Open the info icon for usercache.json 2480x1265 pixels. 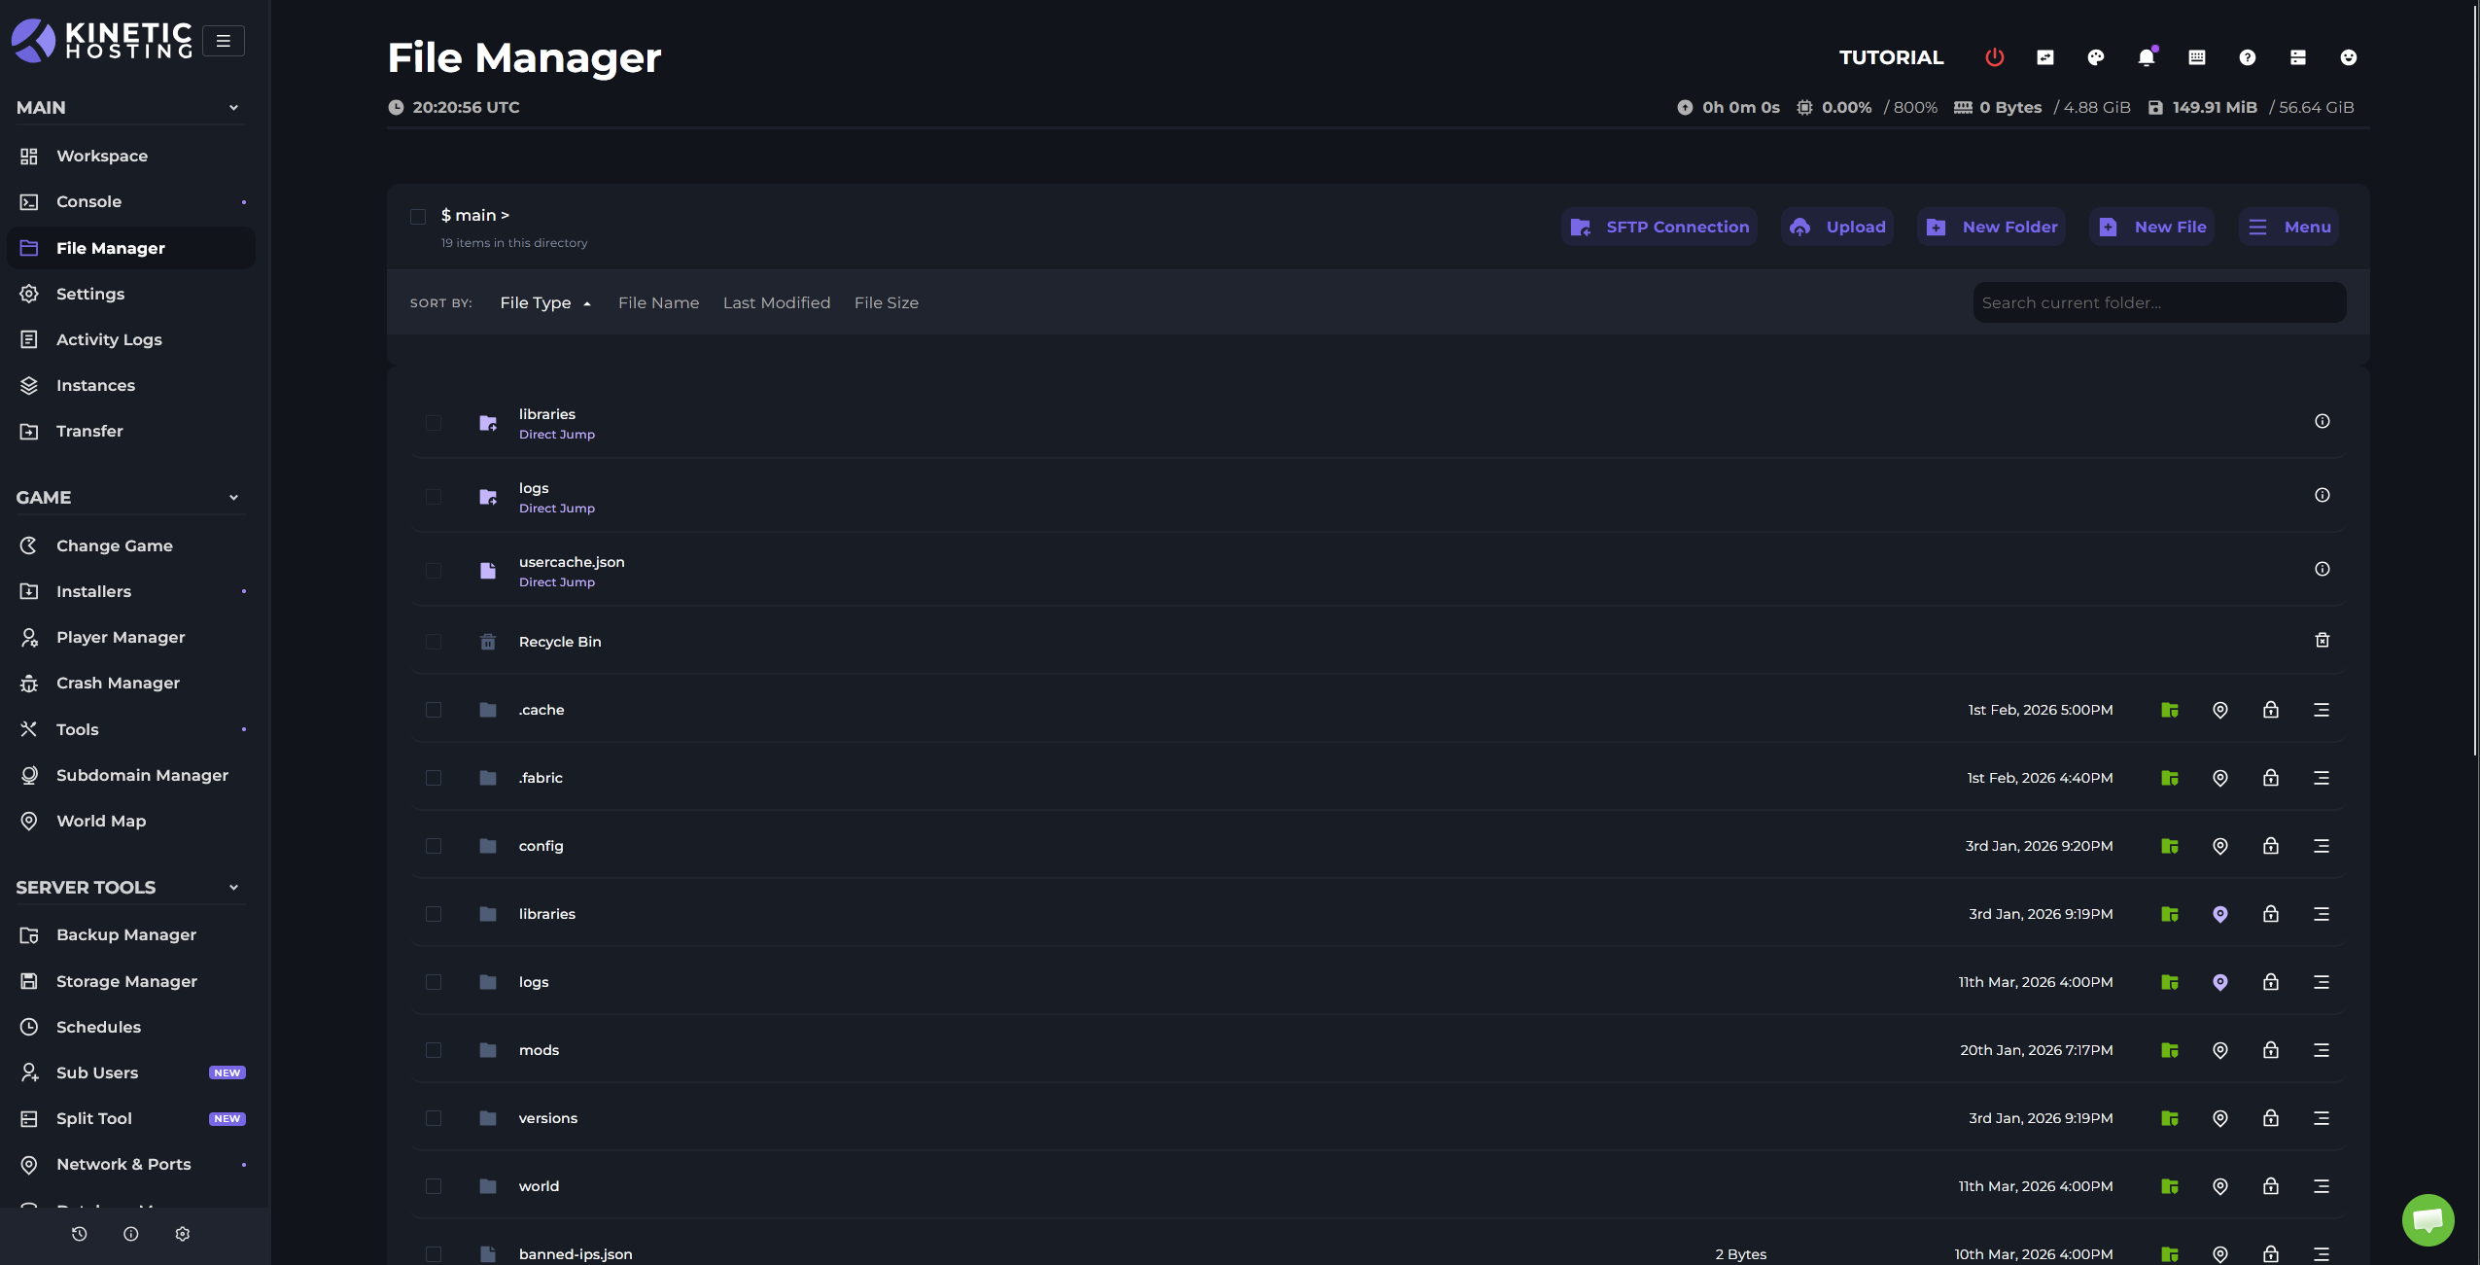click(x=2323, y=569)
